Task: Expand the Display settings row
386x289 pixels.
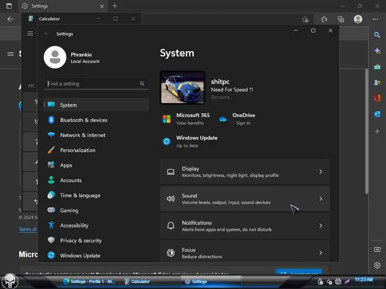Action: coord(245,172)
